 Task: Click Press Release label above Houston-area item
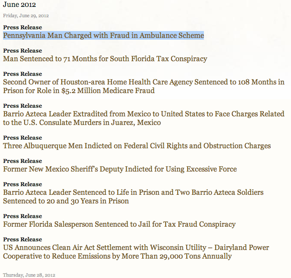22,74
